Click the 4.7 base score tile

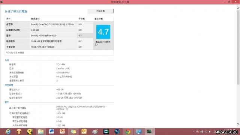click(x=103, y=32)
